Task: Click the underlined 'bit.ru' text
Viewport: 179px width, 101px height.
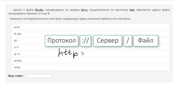Action: click(84, 10)
